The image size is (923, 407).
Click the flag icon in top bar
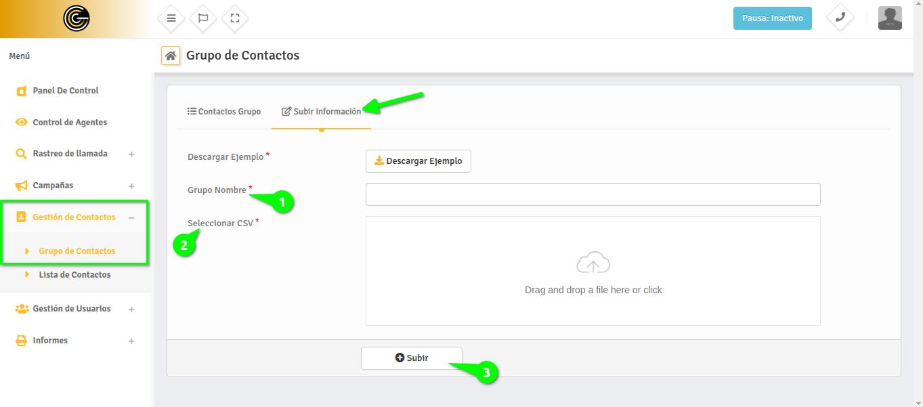(x=203, y=18)
